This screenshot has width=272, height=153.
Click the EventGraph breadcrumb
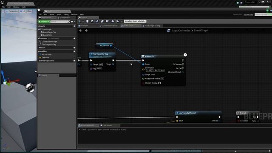[x=201, y=31]
